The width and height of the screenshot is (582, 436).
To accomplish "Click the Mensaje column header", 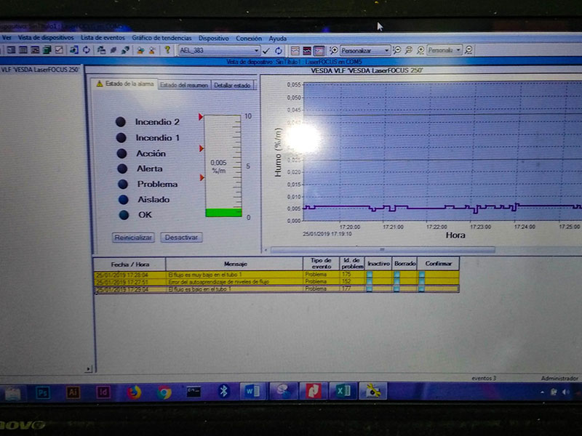I will pyautogui.click(x=234, y=264).
